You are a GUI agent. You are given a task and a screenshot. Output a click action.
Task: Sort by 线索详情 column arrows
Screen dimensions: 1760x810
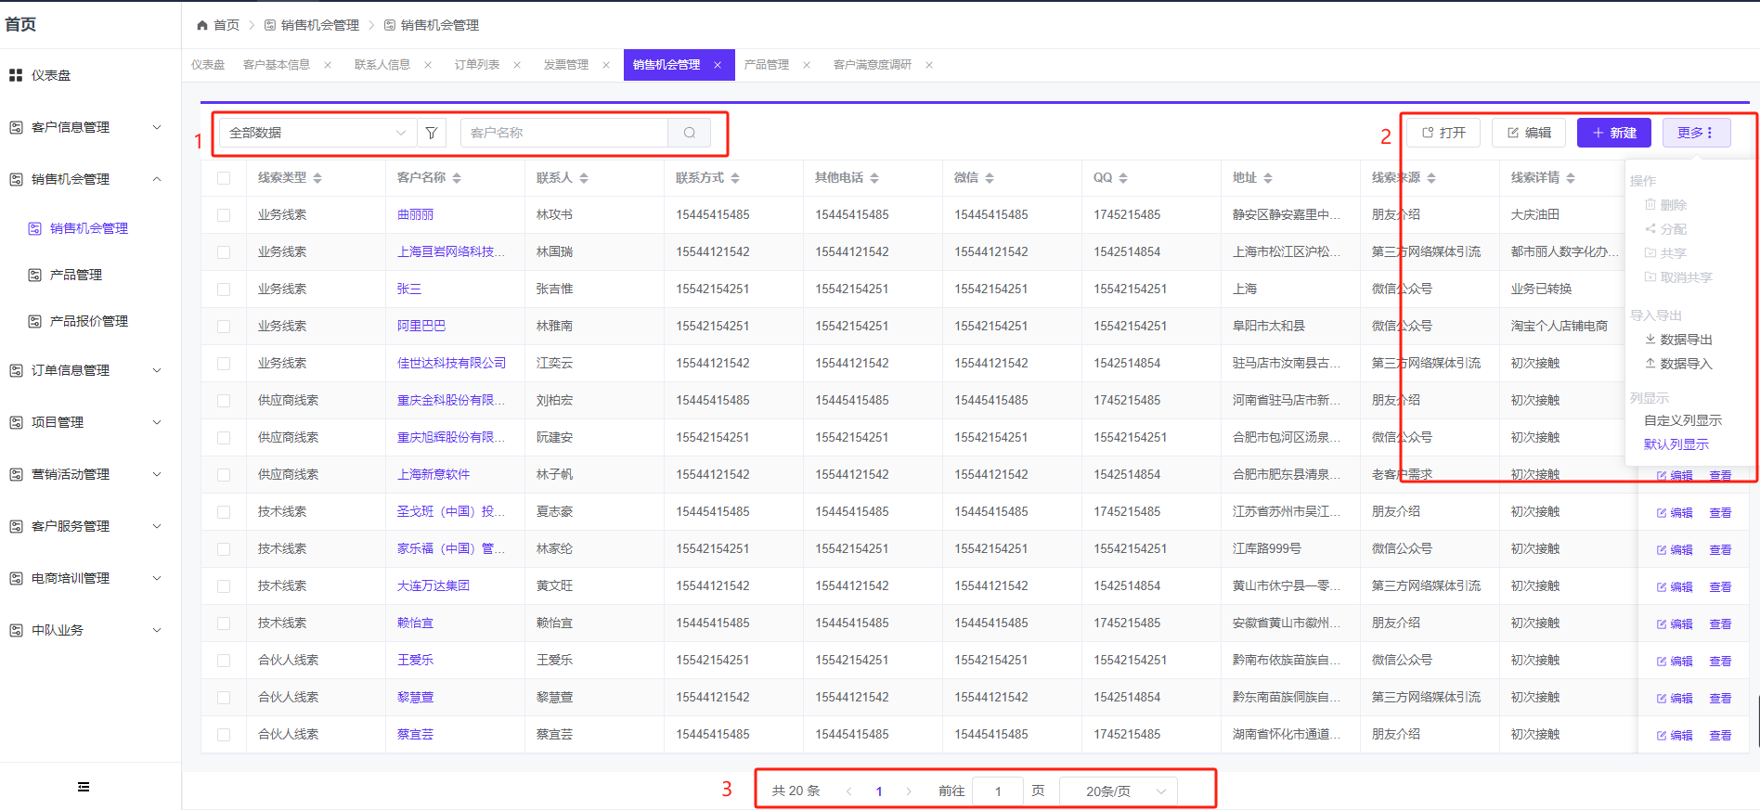pos(1571,177)
